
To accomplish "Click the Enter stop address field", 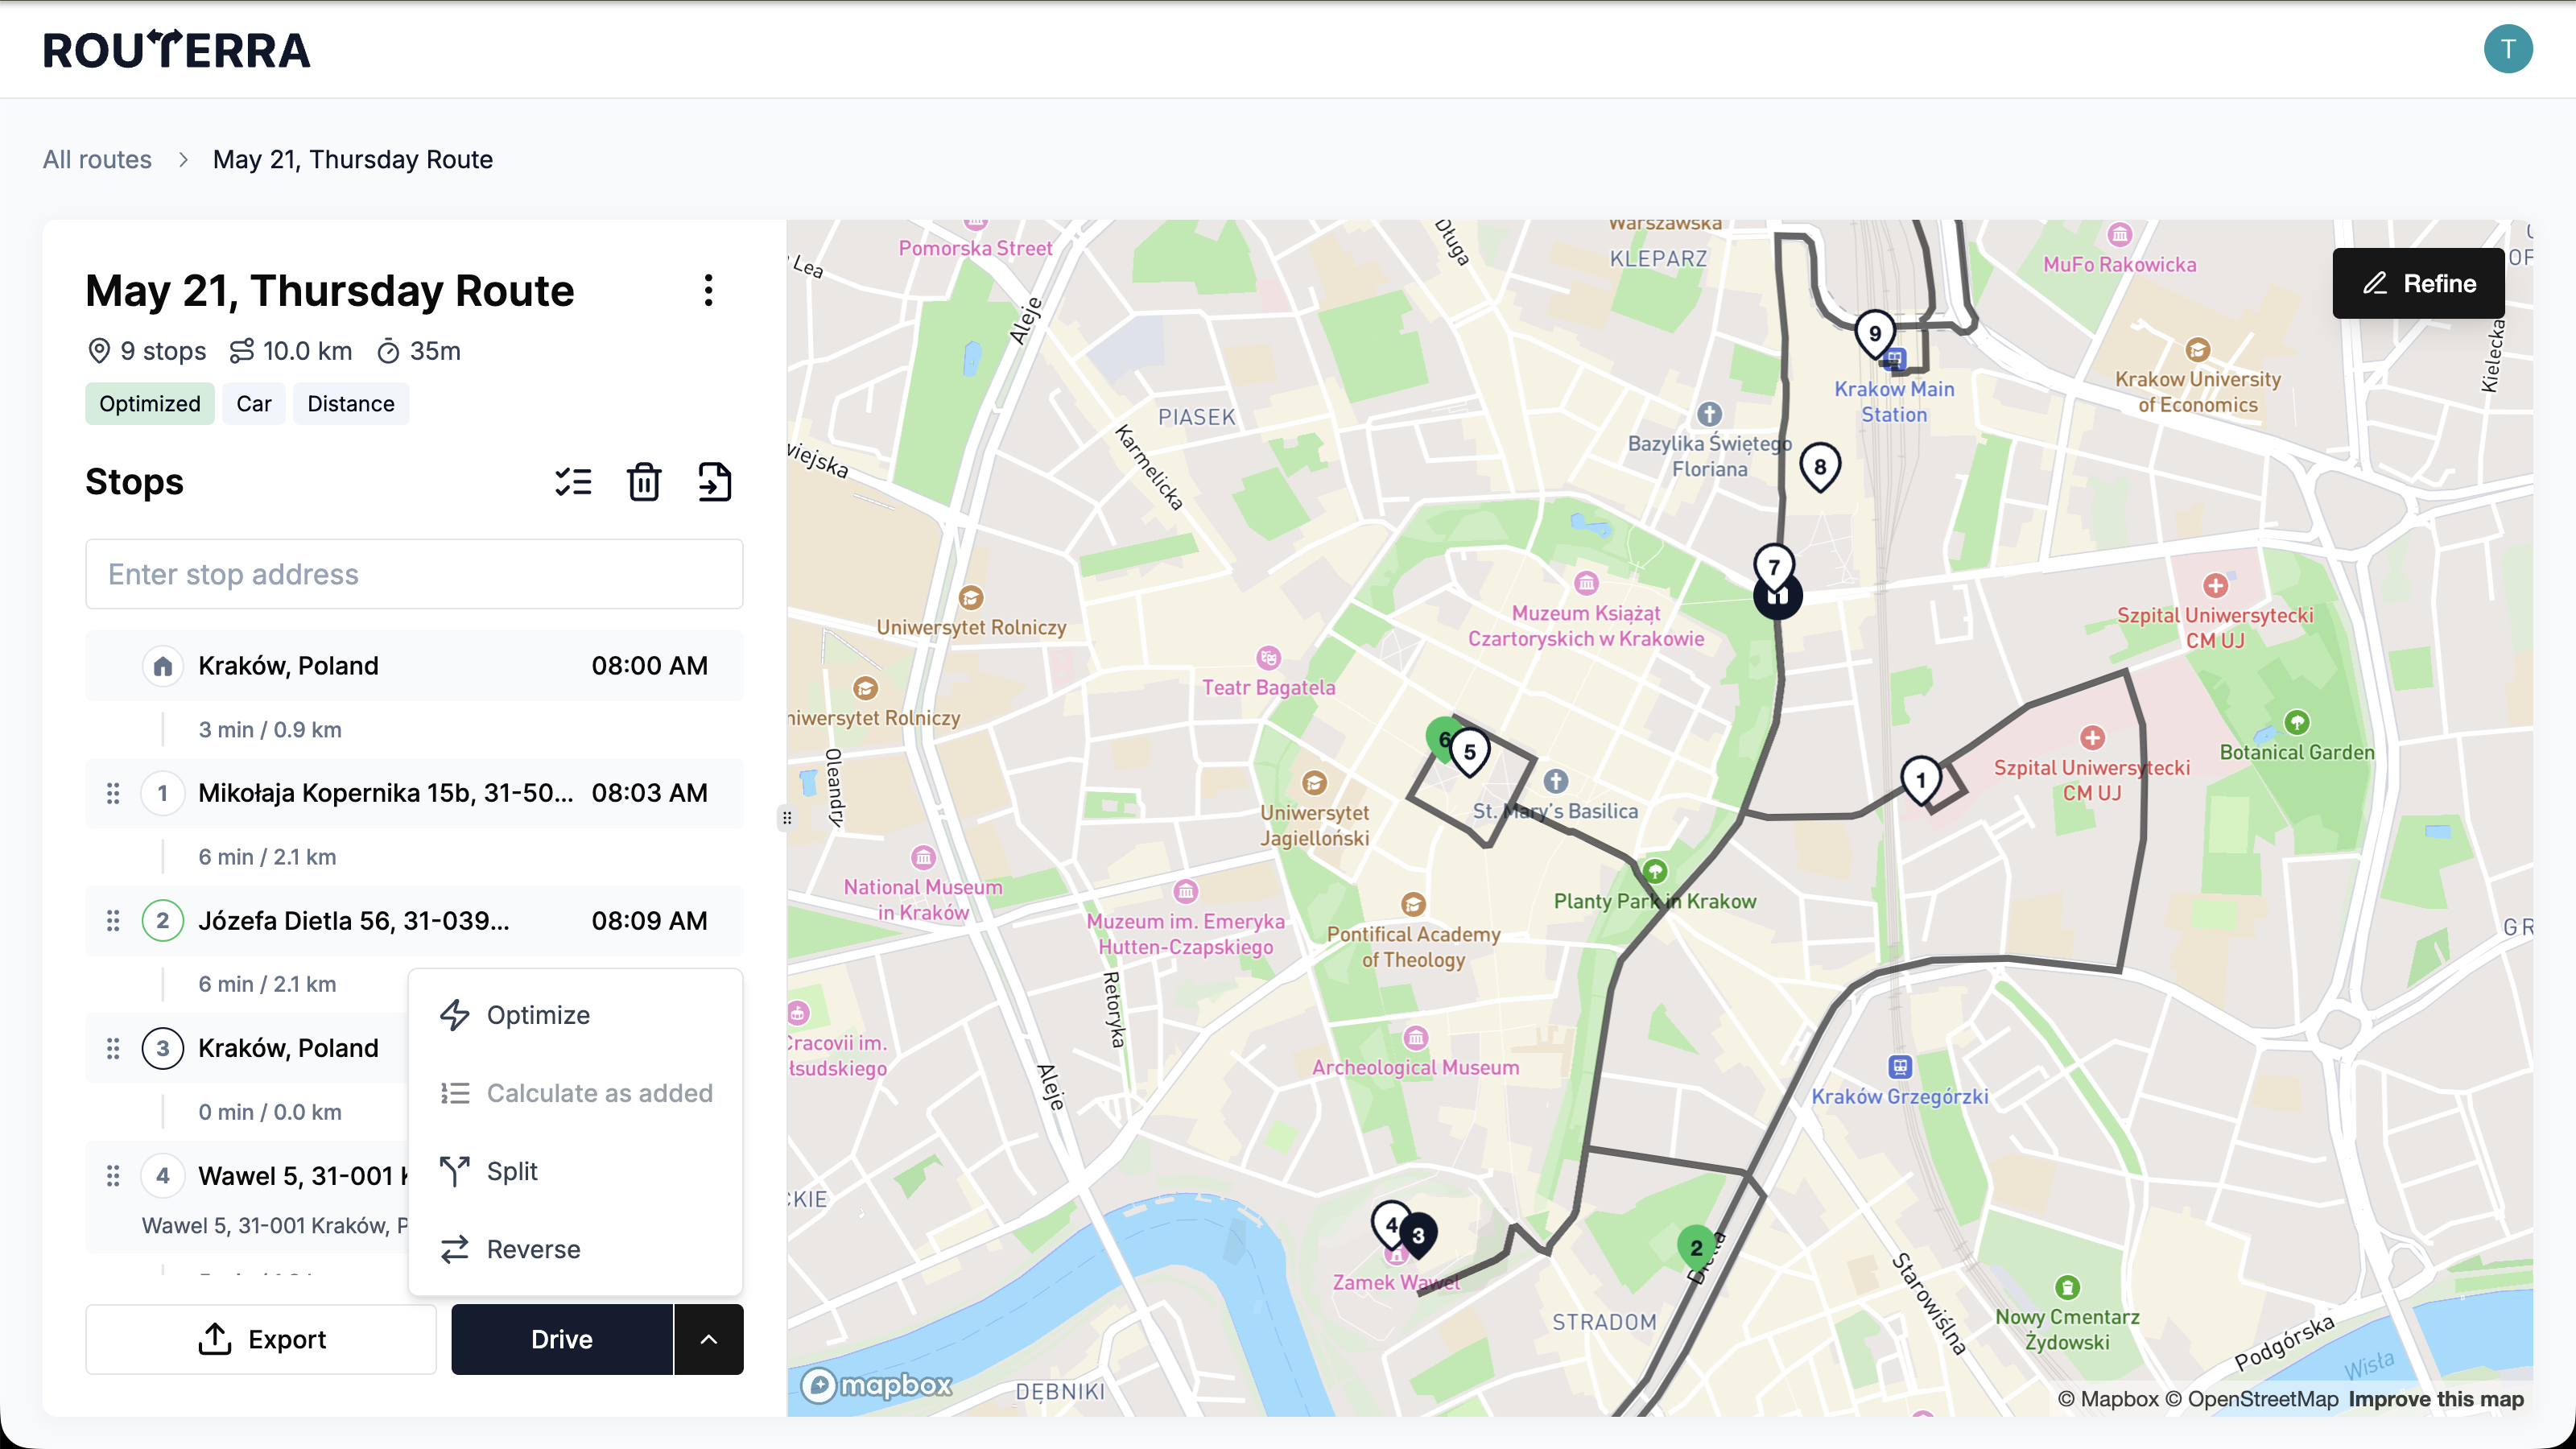I will click(414, 574).
